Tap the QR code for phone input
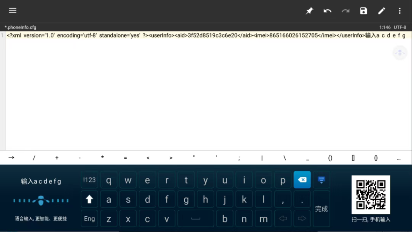 pyautogui.click(x=371, y=195)
